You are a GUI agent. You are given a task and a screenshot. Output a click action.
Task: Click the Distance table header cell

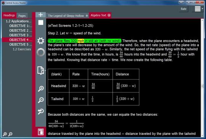pyautogui.click(x=126, y=74)
